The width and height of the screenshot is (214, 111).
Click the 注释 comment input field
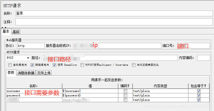point(114,22)
